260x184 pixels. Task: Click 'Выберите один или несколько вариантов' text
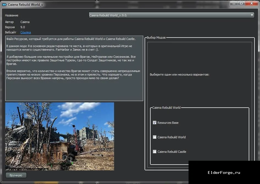click(x=179, y=74)
